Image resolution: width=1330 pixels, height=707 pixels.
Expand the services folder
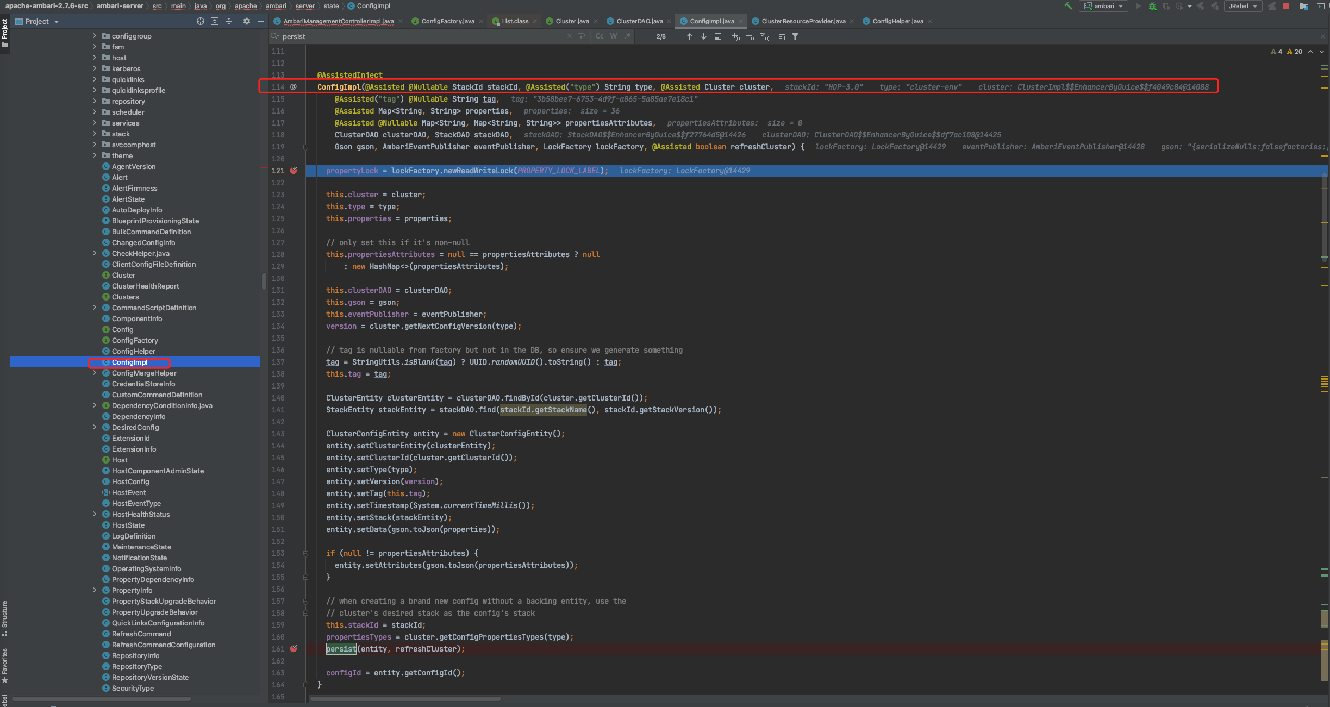point(95,123)
